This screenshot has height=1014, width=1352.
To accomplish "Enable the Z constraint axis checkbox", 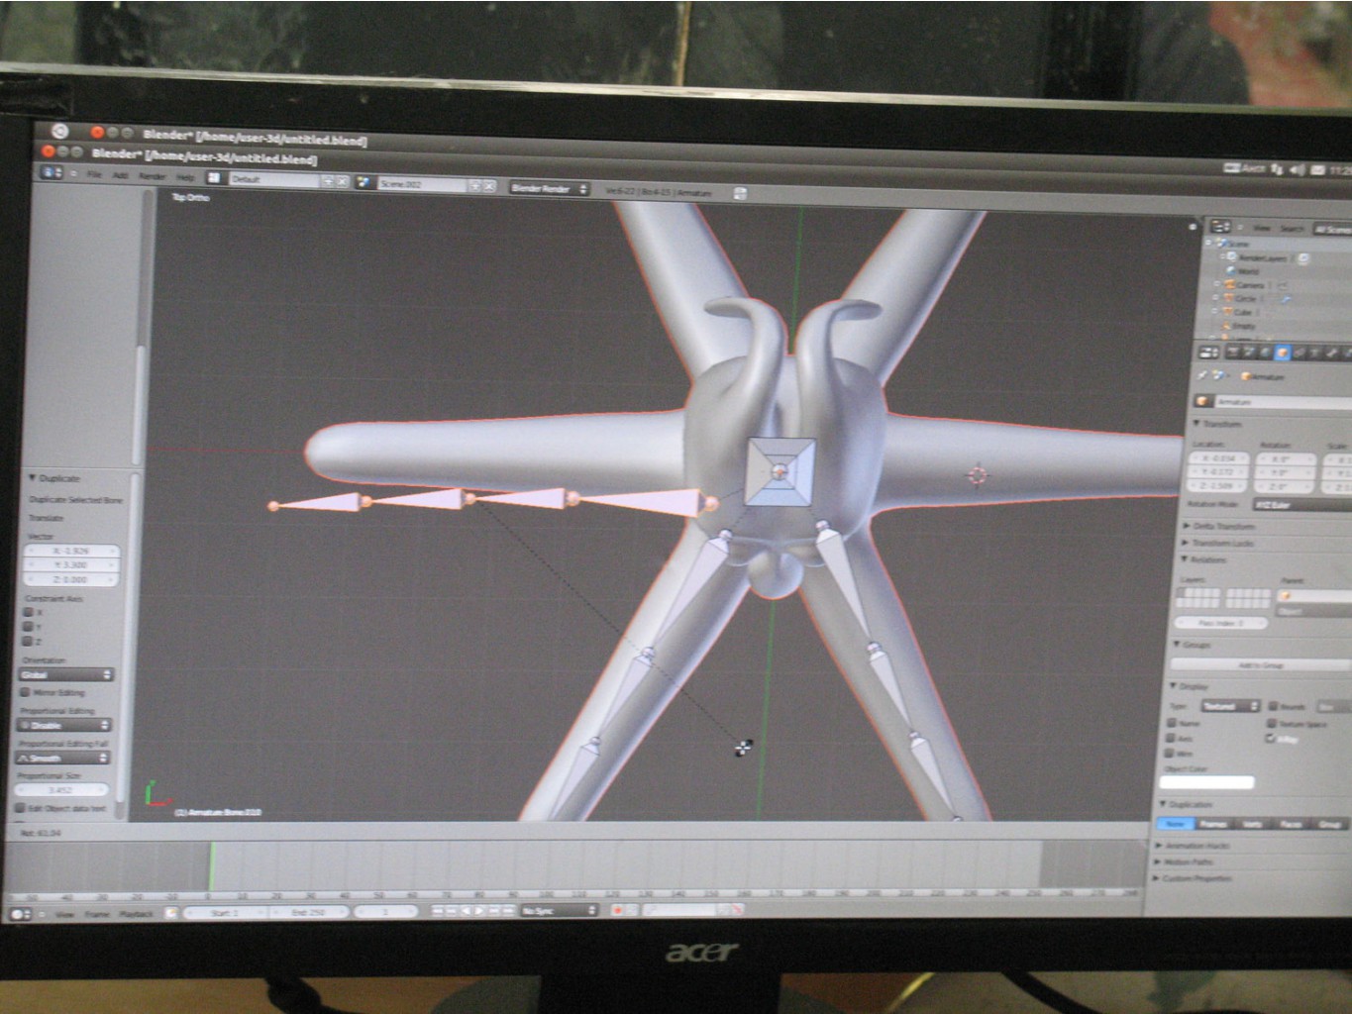I will [27, 642].
